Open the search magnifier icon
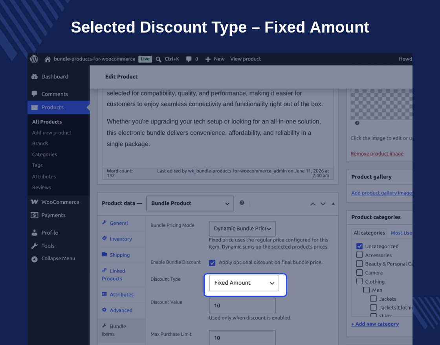The image size is (440, 345). click(x=159, y=59)
